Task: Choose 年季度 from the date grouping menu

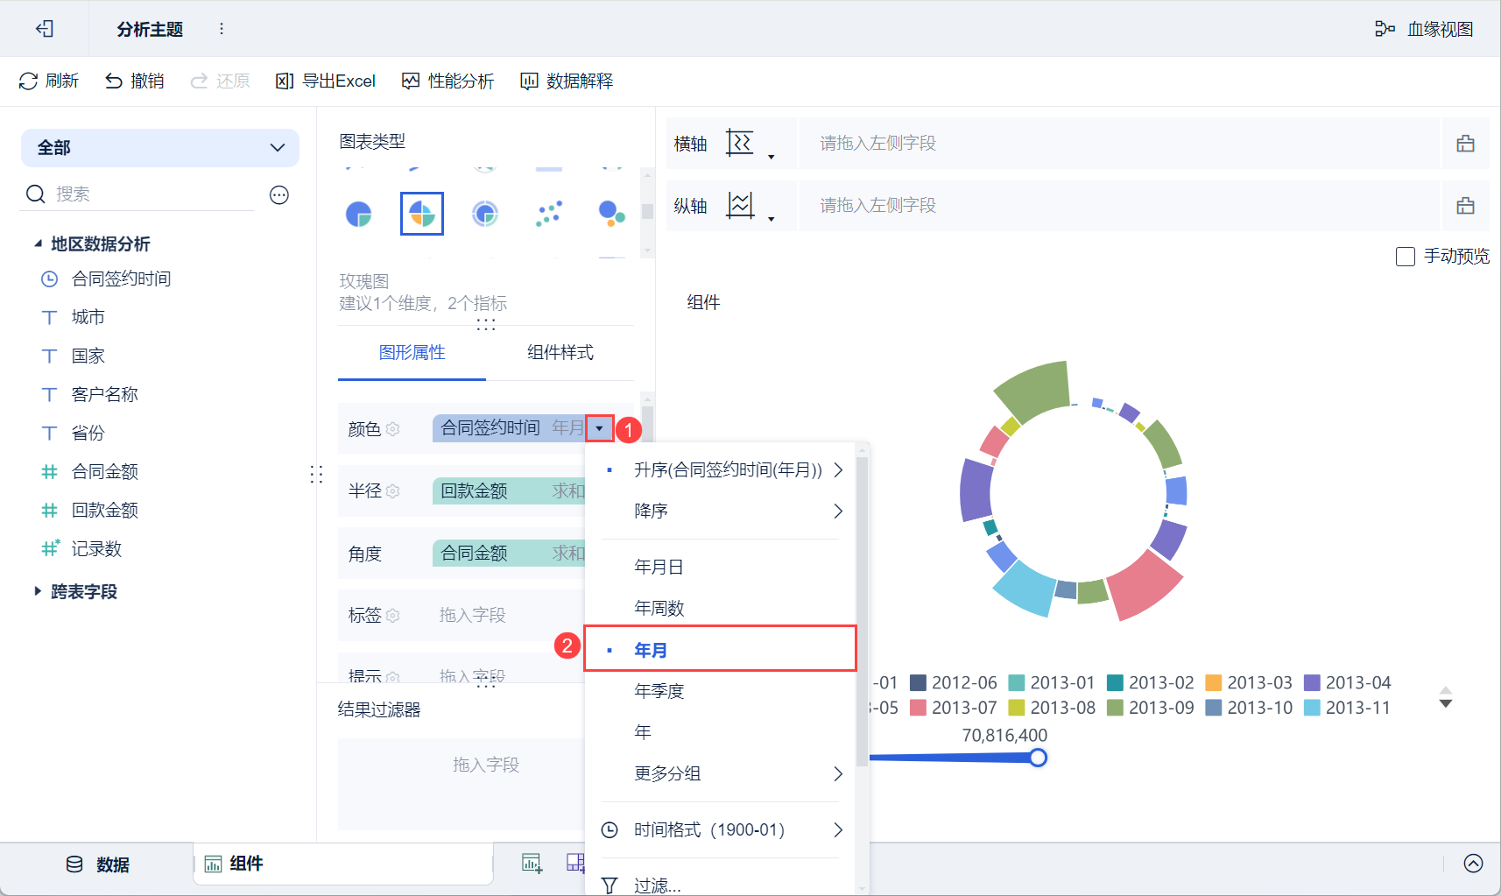Action: point(659,691)
